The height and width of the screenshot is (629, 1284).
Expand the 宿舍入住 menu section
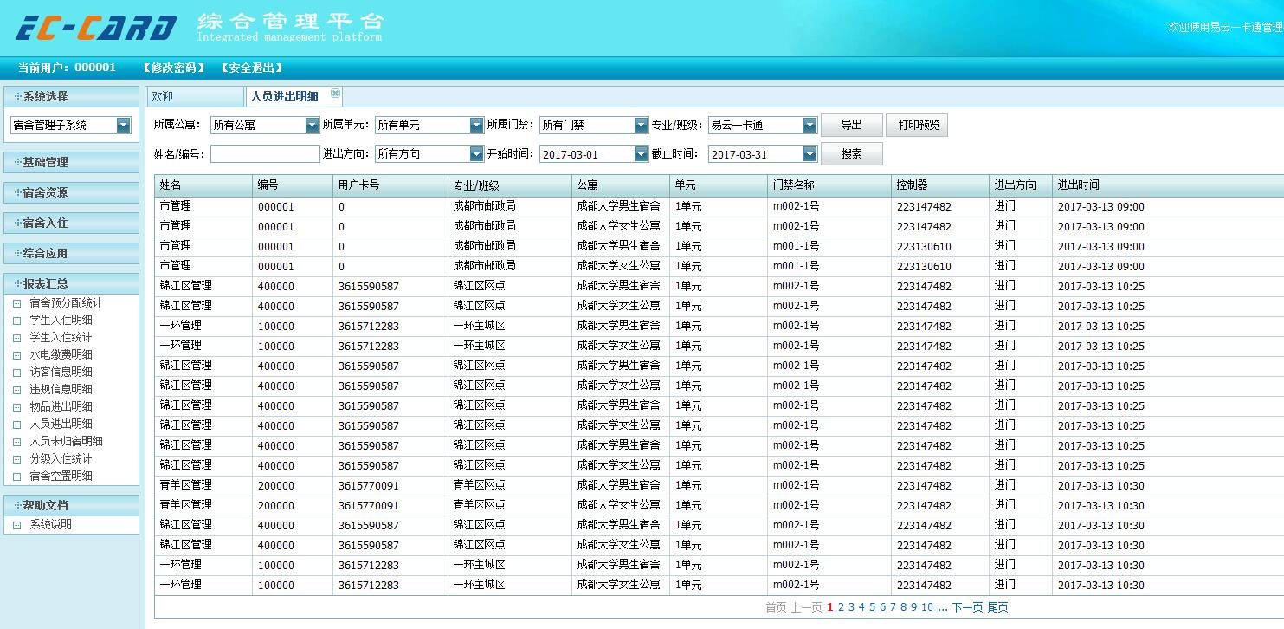71,223
